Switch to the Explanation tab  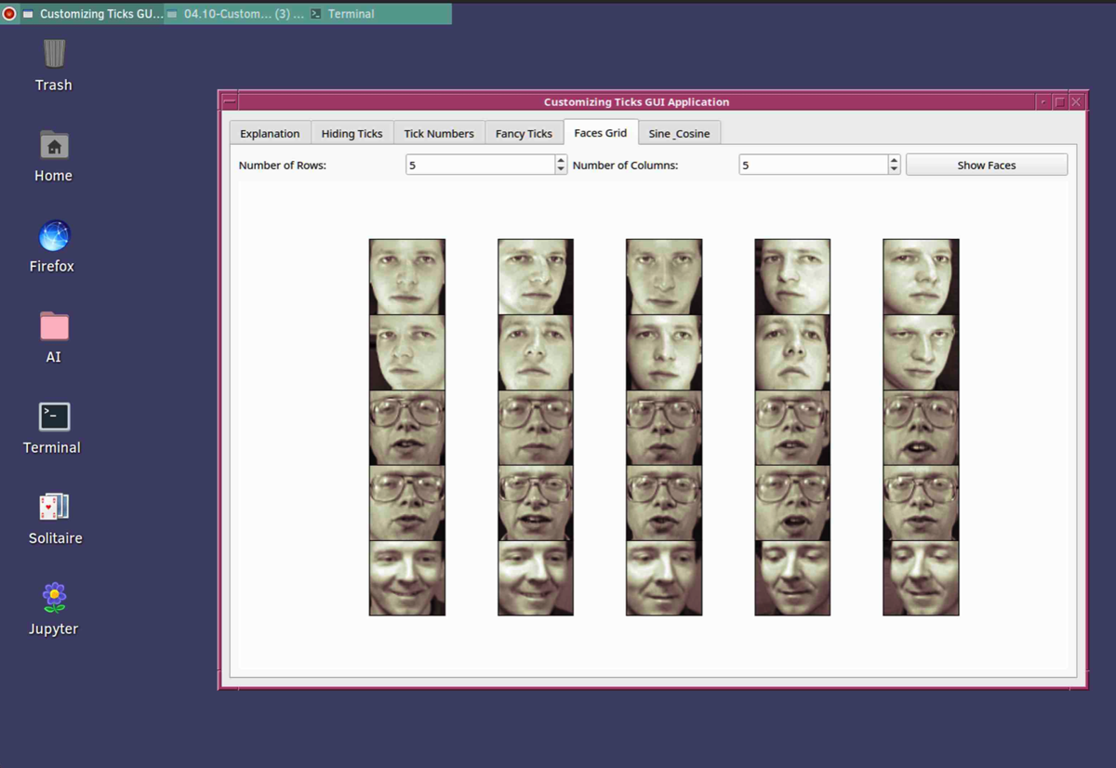pos(270,133)
